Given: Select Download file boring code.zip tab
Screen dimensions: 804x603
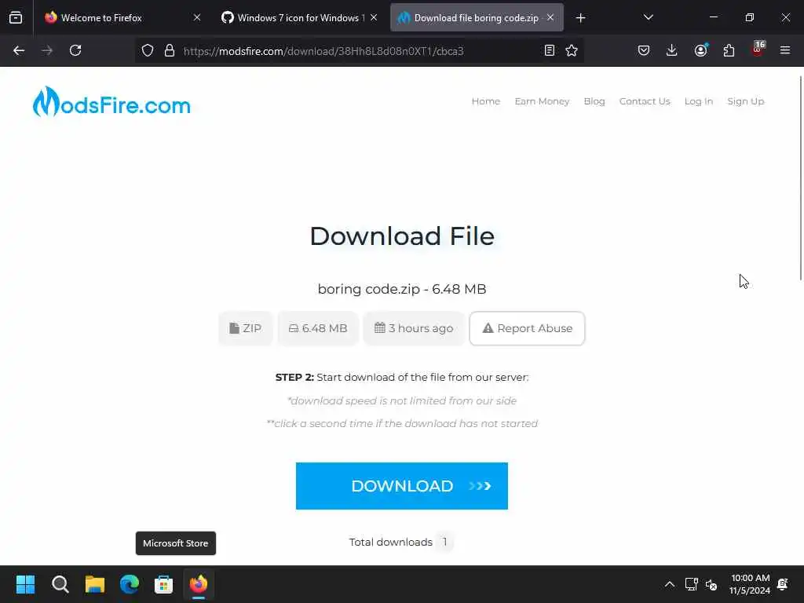Looking at the screenshot, I should (477, 18).
